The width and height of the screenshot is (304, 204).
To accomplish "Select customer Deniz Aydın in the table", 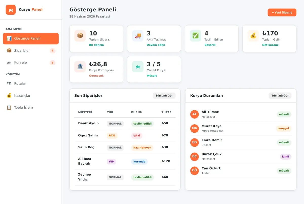I will point(88,123).
